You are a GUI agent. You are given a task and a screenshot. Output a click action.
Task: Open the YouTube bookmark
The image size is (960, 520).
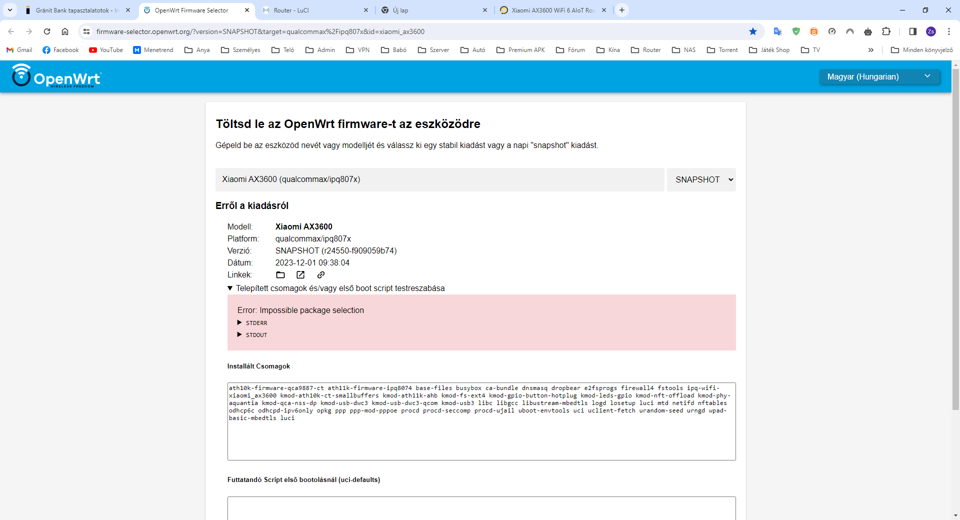point(106,50)
